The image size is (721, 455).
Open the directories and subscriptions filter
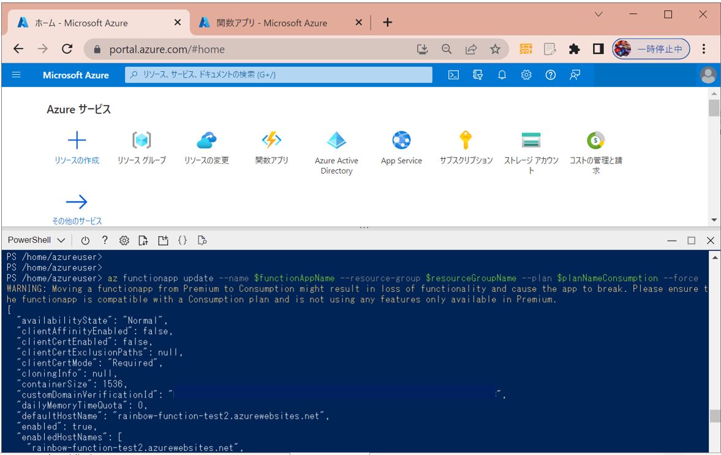tap(478, 75)
